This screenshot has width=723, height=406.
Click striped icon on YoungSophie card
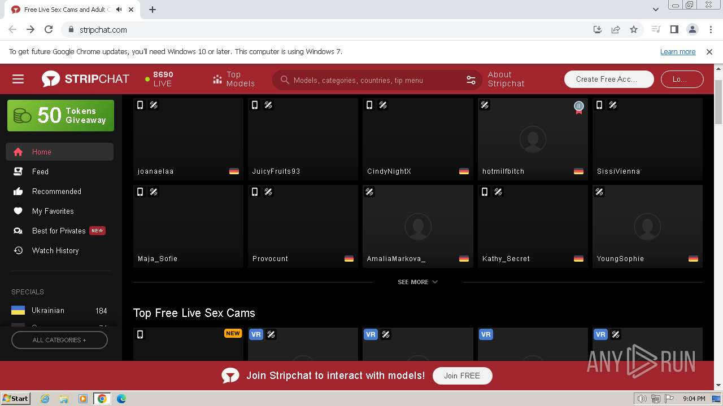(x=599, y=192)
